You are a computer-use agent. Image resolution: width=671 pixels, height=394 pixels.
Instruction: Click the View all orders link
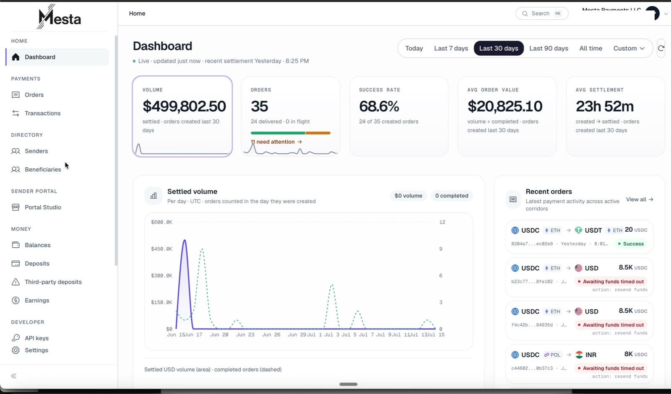pyautogui.click(x=640, y=200)
